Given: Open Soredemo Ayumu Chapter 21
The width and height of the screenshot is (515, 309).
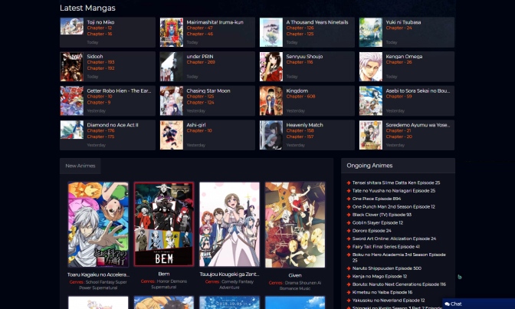Looking at the screenshot, I should coord(398,130).
